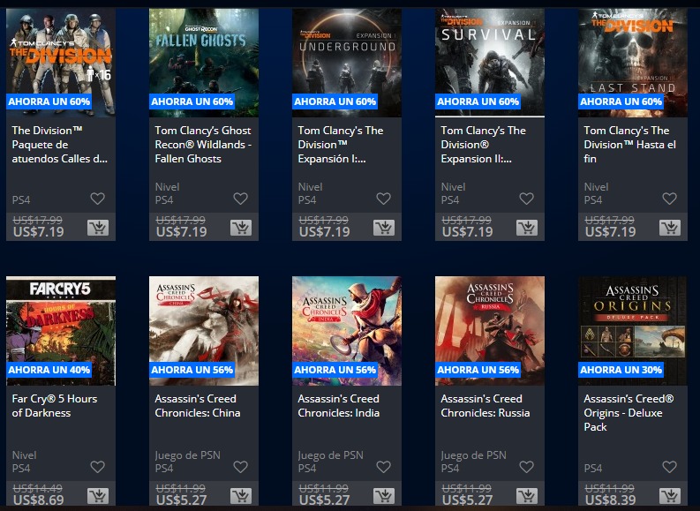Toggle wishlist heart for Fallen Ghosts
The height and width of the screenshot is (511, 700).
pyautogui.click(x=241, y=199)
